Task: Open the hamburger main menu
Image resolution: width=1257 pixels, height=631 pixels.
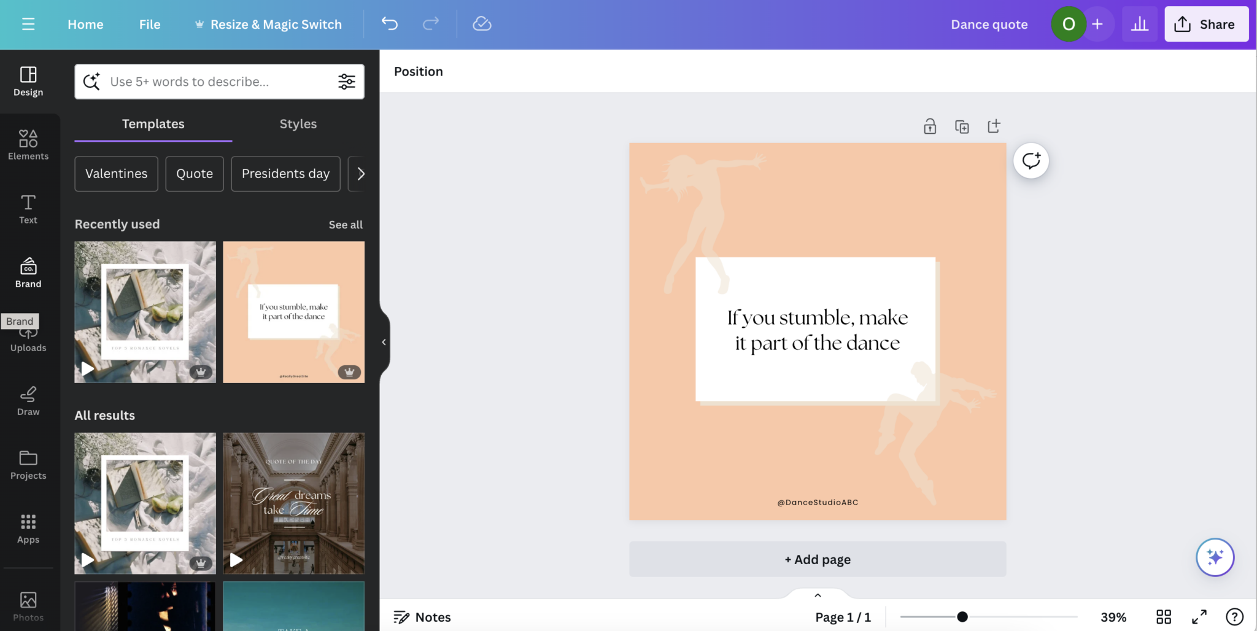Action: 28,24
